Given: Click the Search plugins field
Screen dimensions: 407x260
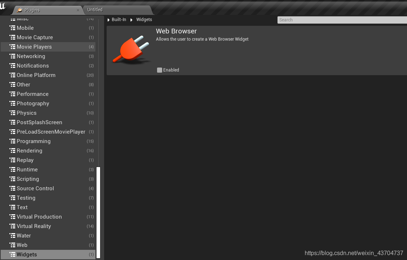Looking at the screenshot, I should tap(342, 20).
